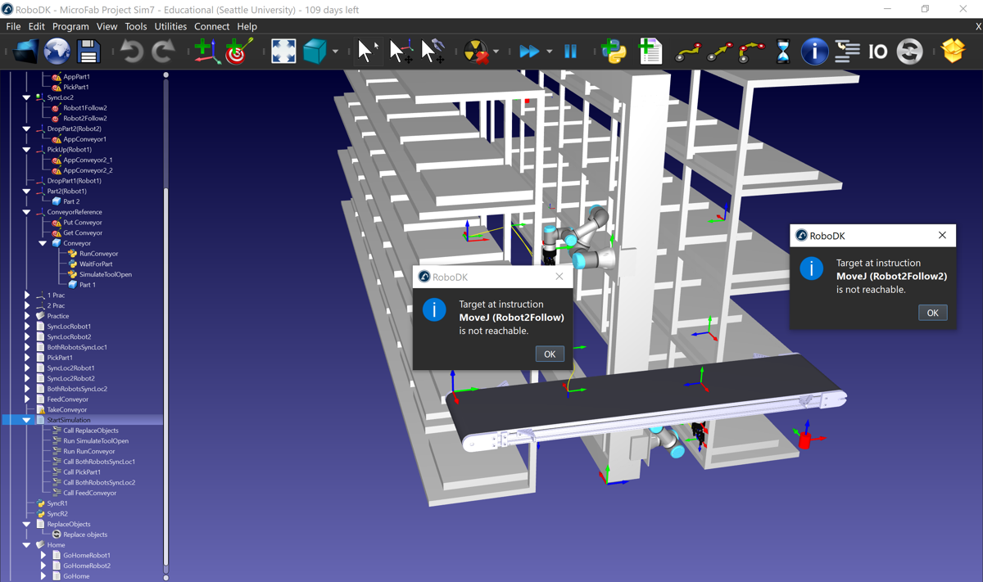Expand the FeedConveyor program node

pos(27,399)
